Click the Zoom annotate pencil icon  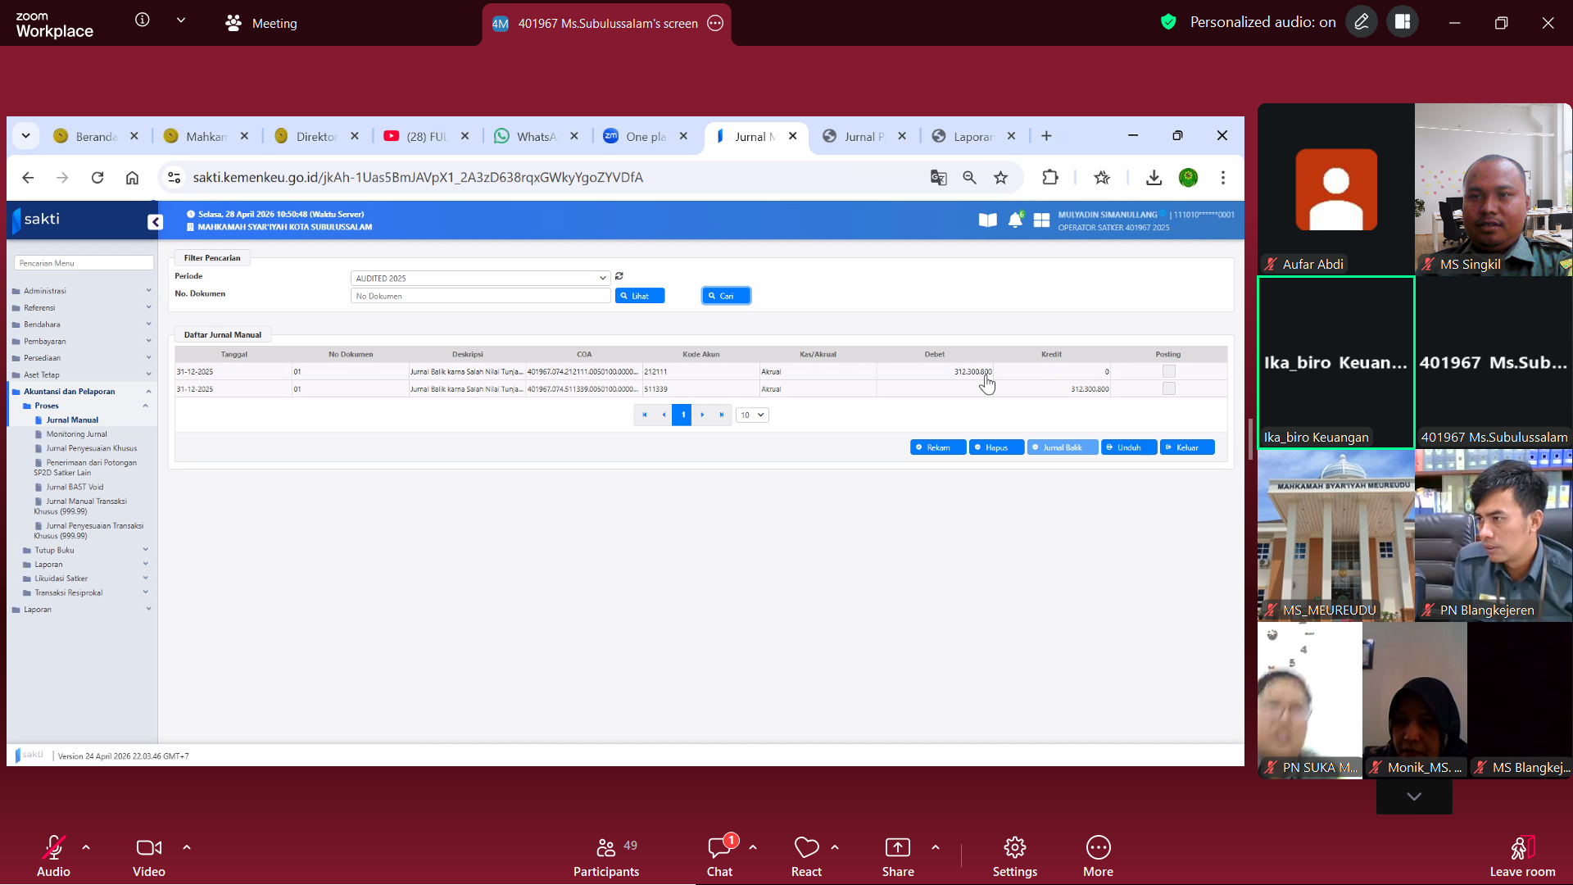pos(1362,22)
